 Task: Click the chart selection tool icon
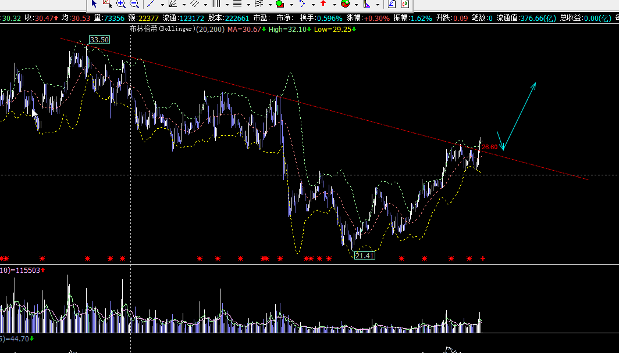pos(107,4)
